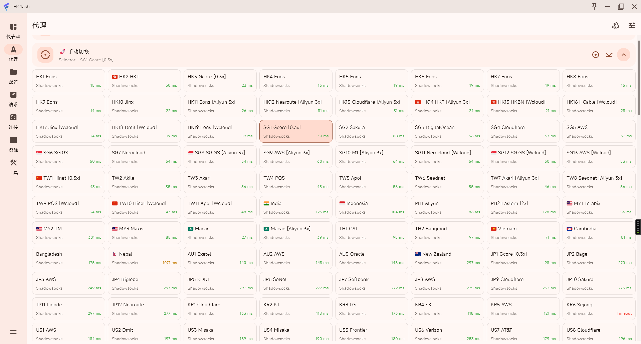Click the locate selected node target icon

pyautogui.click(x=596, y=55)
